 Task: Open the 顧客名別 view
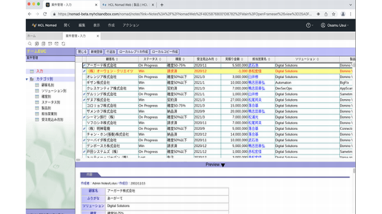pos(48,85)
